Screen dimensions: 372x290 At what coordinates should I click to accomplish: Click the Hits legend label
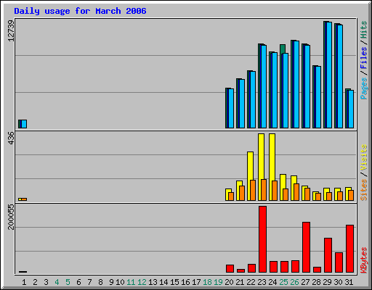pyautogui.click(x=363, y=30)
